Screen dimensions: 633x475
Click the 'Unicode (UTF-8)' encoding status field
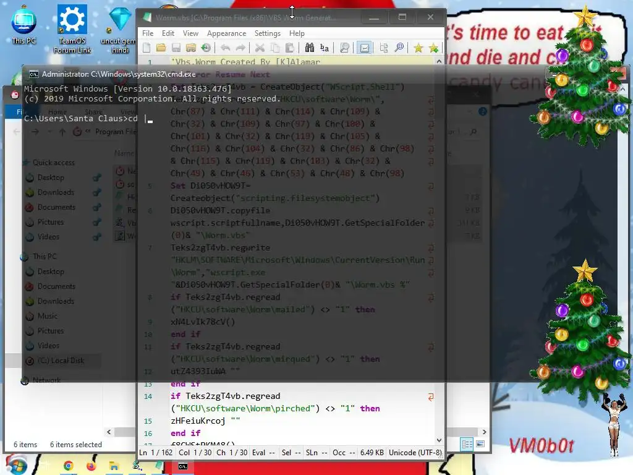(415, 452)
